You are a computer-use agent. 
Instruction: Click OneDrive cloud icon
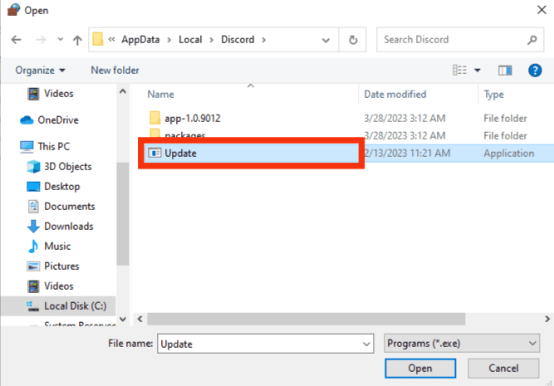[x=27, y=120]
